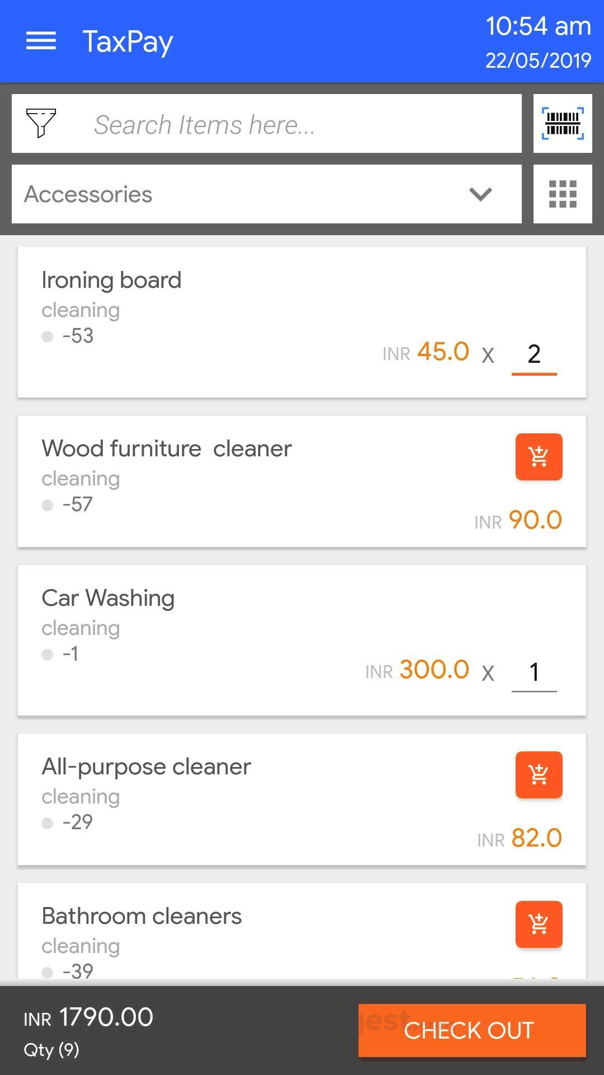Tap the Bathroom cleaners title
The height and width of the screenshot is (1075, 604).
coord(141,916)
